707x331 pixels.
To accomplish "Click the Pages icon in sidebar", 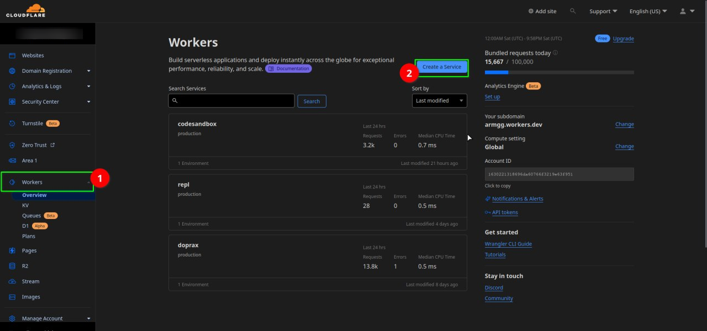I will (12, 250).
